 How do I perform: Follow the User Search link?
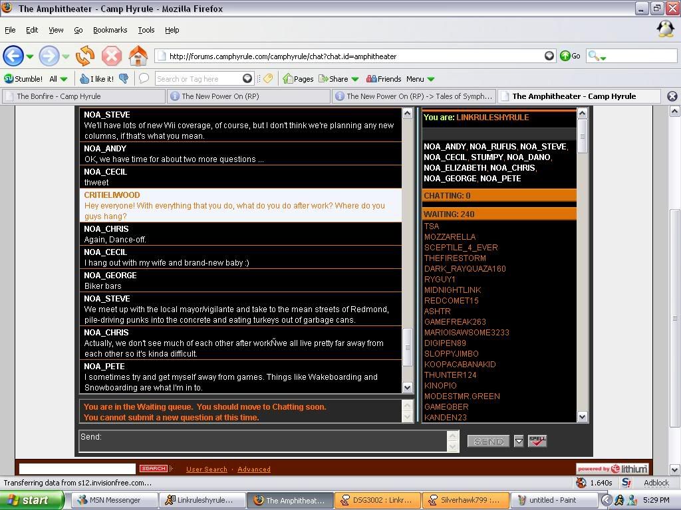coord(207,469)
